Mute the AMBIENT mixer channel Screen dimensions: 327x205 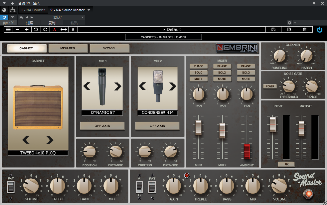[246, 79]
